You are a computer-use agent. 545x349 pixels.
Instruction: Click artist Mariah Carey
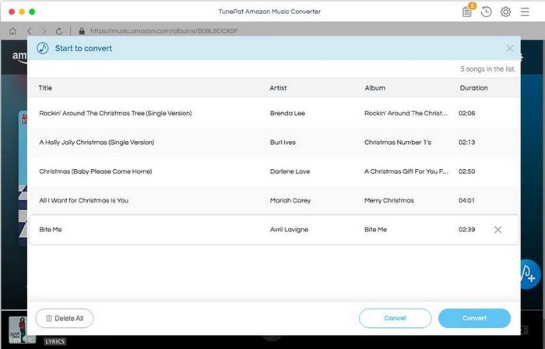(x=290, y=200)
